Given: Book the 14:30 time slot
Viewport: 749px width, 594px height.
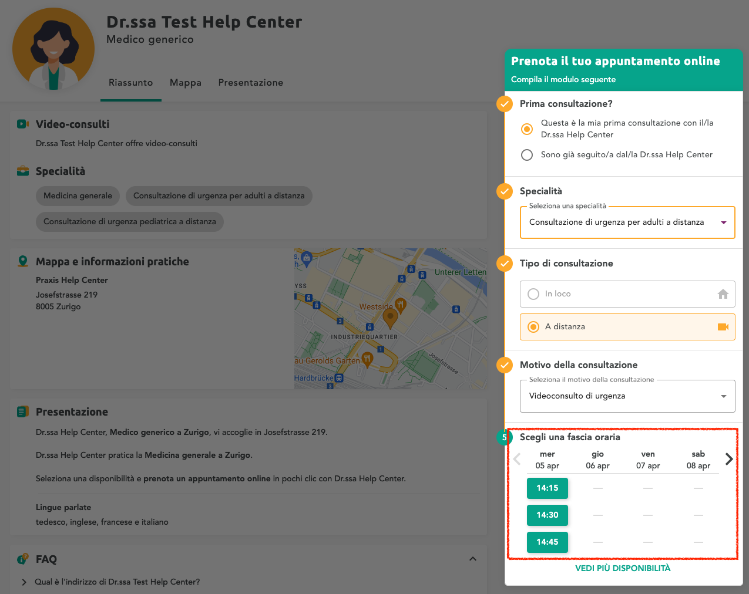Looking at the screenshot, I should (547, 515).
